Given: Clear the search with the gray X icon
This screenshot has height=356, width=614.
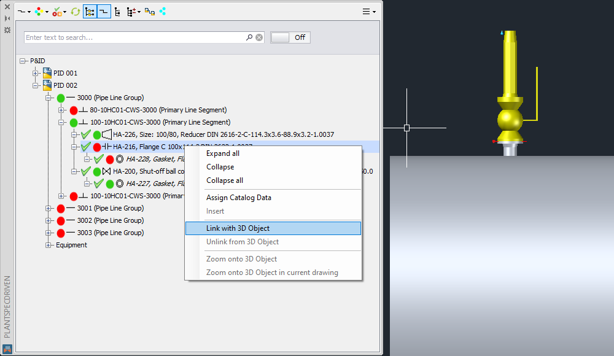Looking at the screenshot, I should [x=259, y=37].
